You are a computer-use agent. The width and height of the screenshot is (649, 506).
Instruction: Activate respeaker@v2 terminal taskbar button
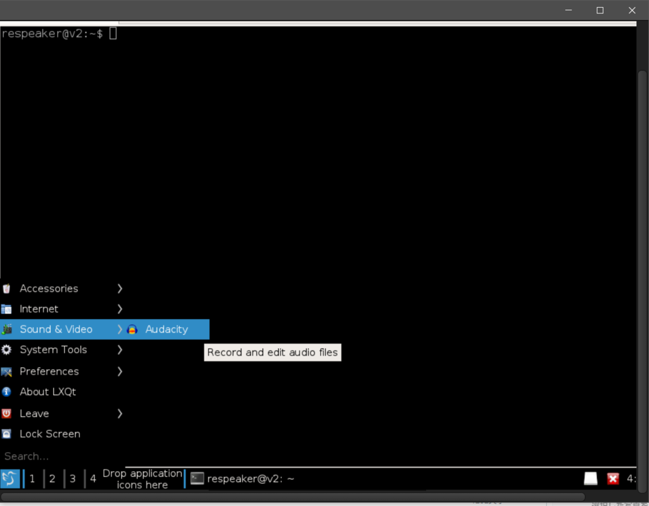(x=242, y=479)
